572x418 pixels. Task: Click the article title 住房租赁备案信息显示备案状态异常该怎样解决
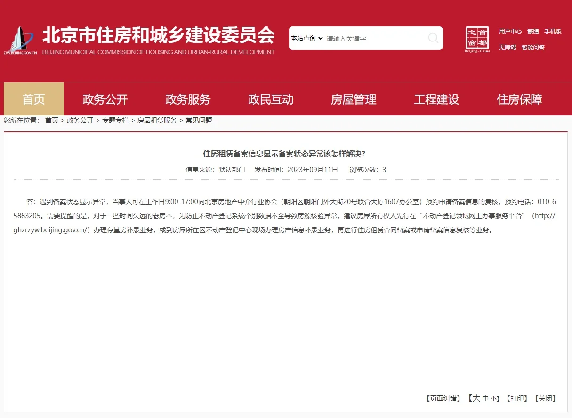284,154
